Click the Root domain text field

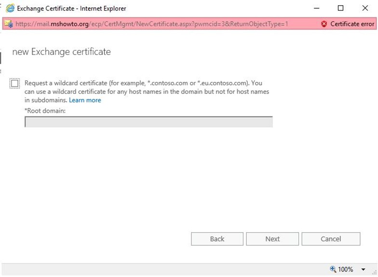148,122
